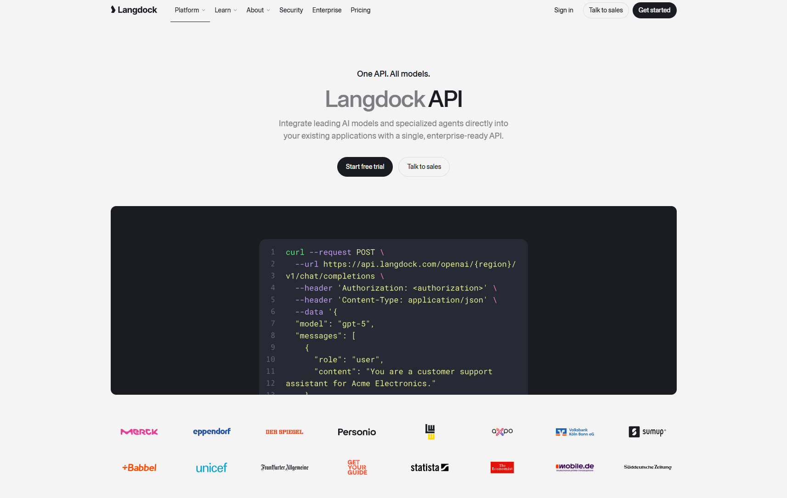Click the eppendorf logo
The height and width of the screenshot is (498, 787).
click(x=212, y=432)
